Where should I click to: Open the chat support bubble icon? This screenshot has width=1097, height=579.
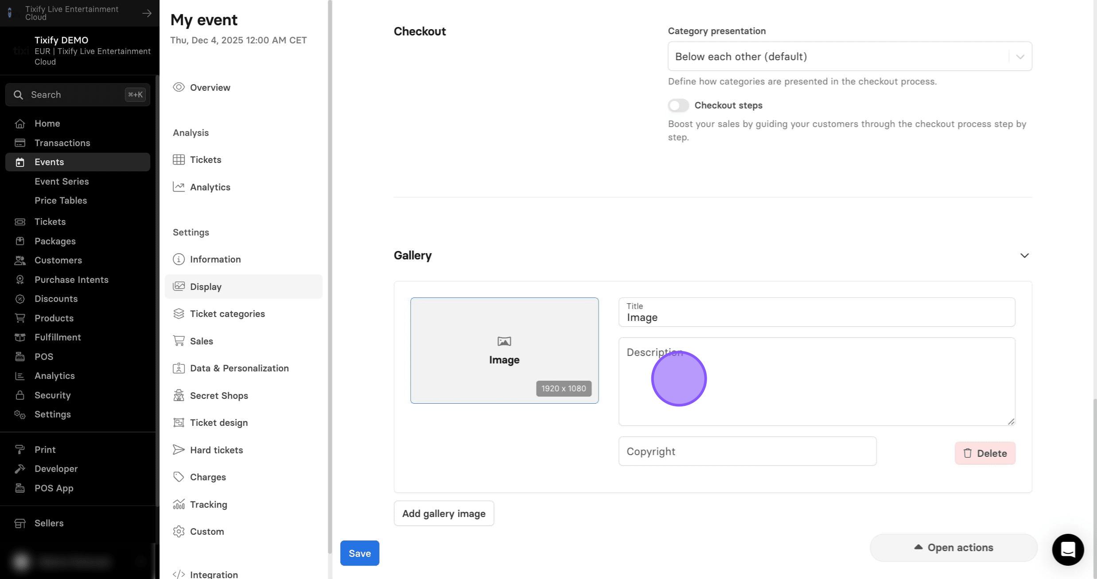coord(1068,550)
